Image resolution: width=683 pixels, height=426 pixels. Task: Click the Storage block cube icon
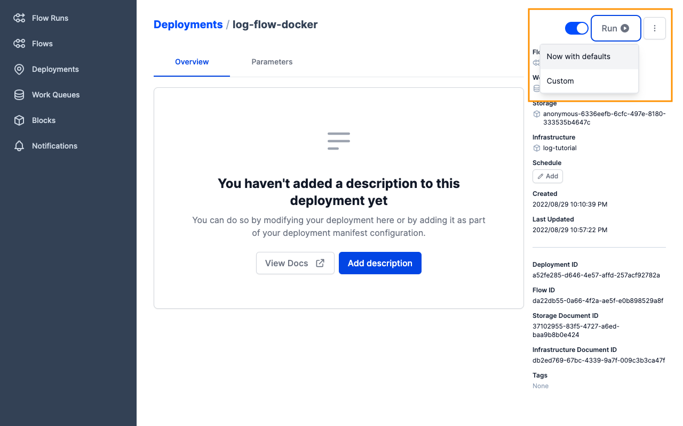pyautogui.click(x=536, y=114)
